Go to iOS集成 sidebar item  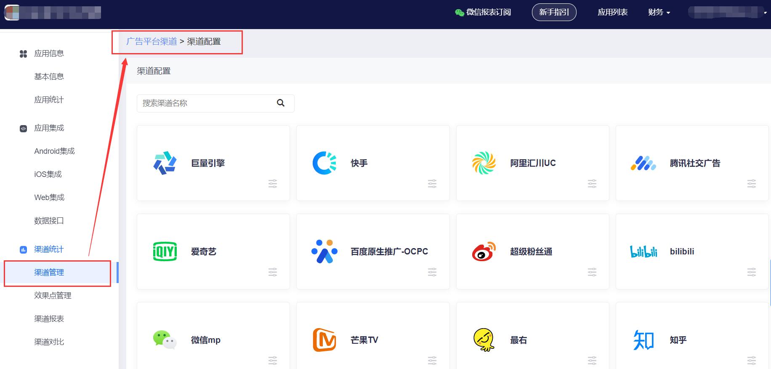tap(48, 174)
